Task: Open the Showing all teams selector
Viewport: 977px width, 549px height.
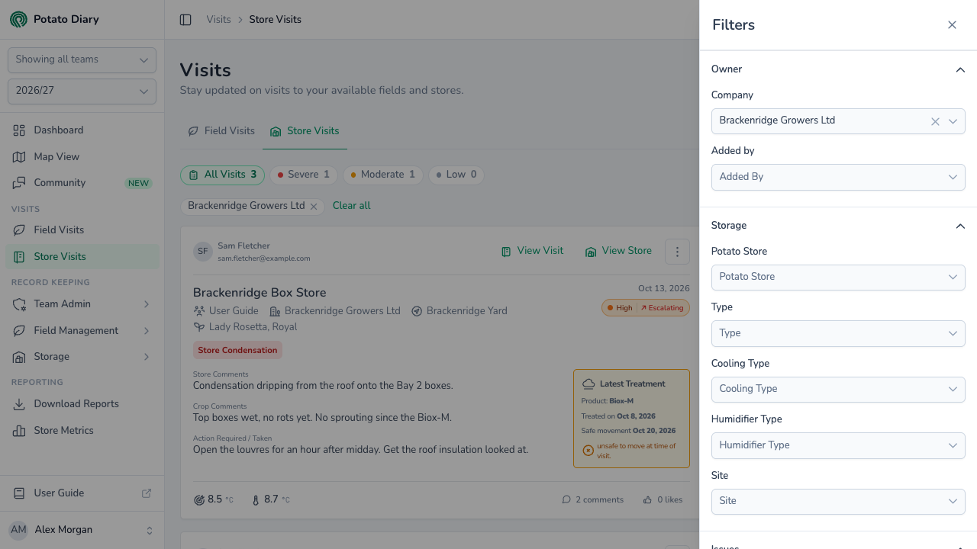Action: (x=82, y=60)
